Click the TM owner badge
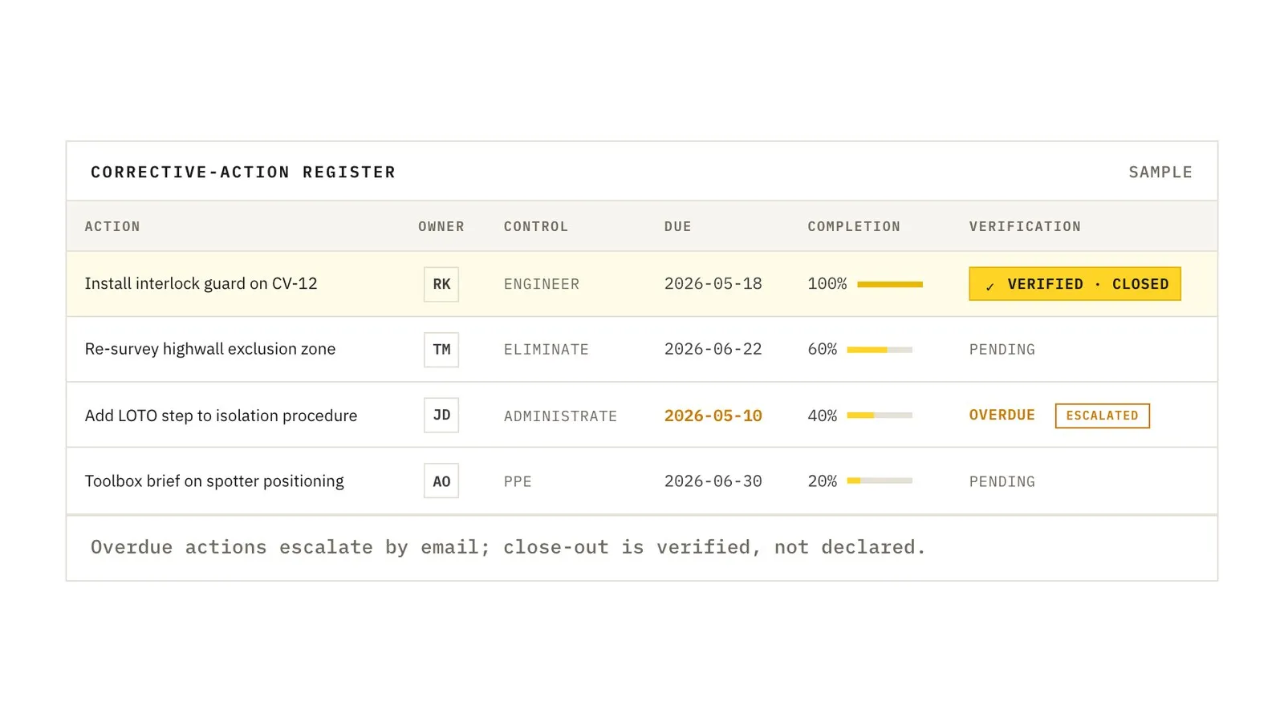1284x722 pixels. click(x=441, y=350)
